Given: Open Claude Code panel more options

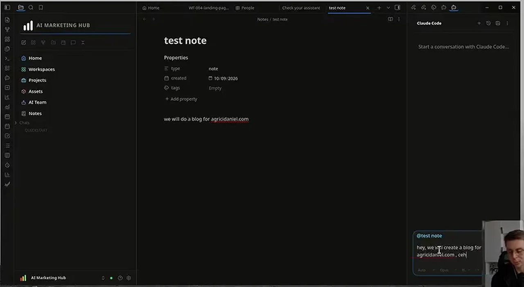Looking at the screenshot, I should [507, 23].
